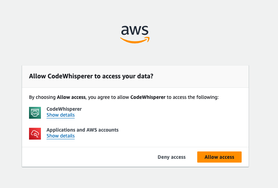Click the CodeWhisperer permission label
Screen dimensions: 278x188
pyautogui.click(x=64, y=109)
